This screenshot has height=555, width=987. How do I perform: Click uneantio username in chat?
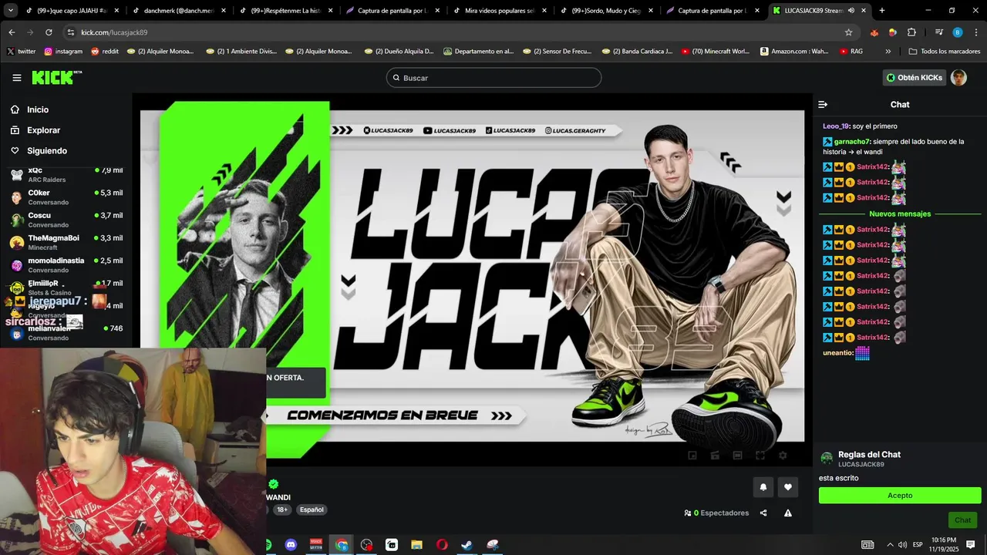tap(838, 352)
